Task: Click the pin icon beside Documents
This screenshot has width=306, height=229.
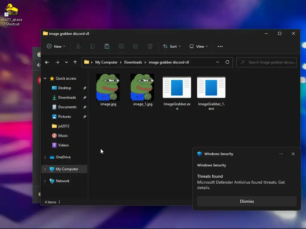Action: tap(85, 107)
